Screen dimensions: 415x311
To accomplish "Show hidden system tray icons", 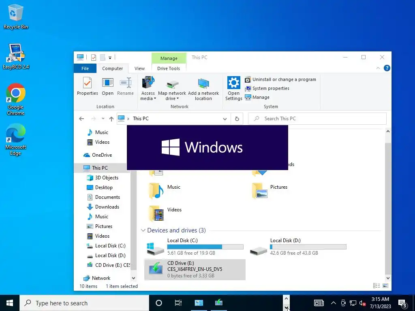I will 334,303.
